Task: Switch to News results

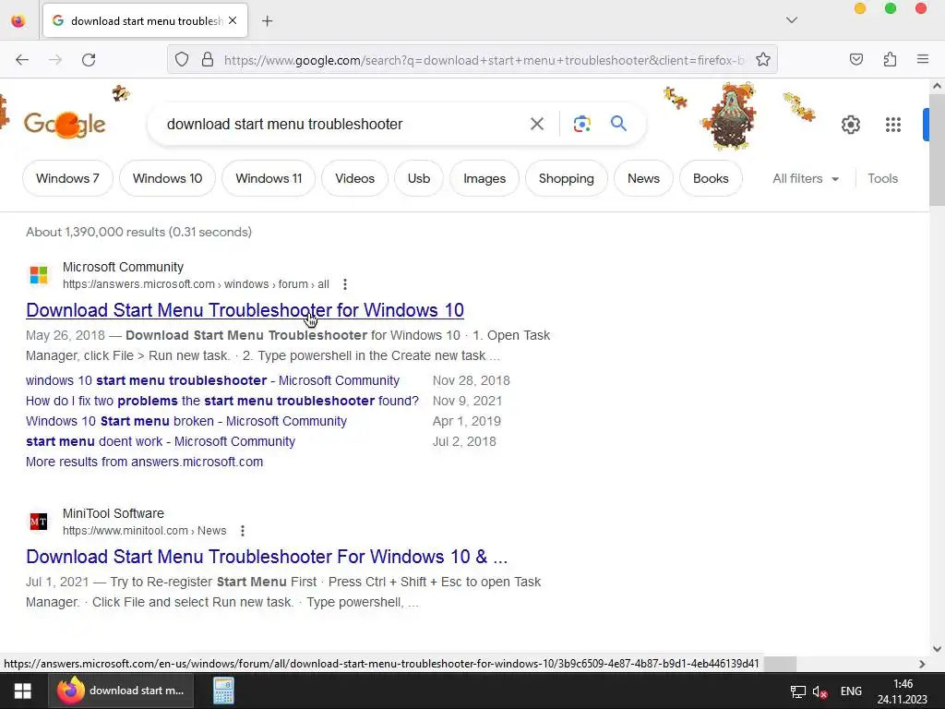Action: (x=643, y=178)
